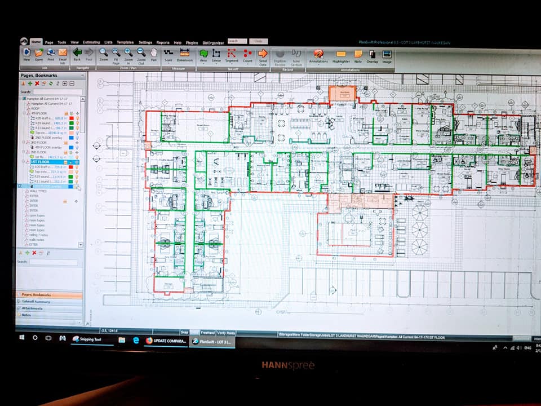
Task: Click green plus icon in Pages toolbar
Action: (30, 83)
